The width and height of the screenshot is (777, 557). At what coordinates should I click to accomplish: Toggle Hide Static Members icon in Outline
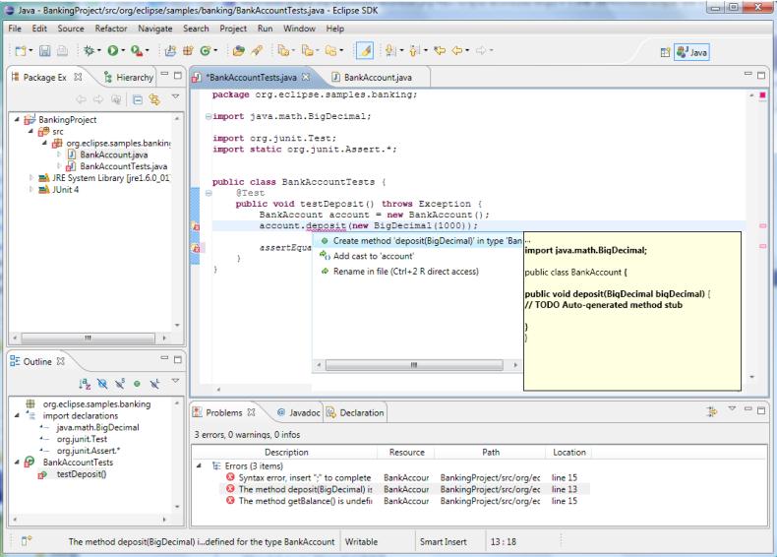point(120,384)
